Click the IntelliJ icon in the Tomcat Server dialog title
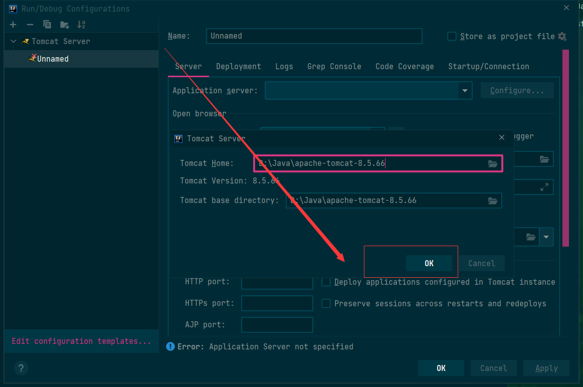This screenshot has height=387, width=583. click(x=178, y=139)
